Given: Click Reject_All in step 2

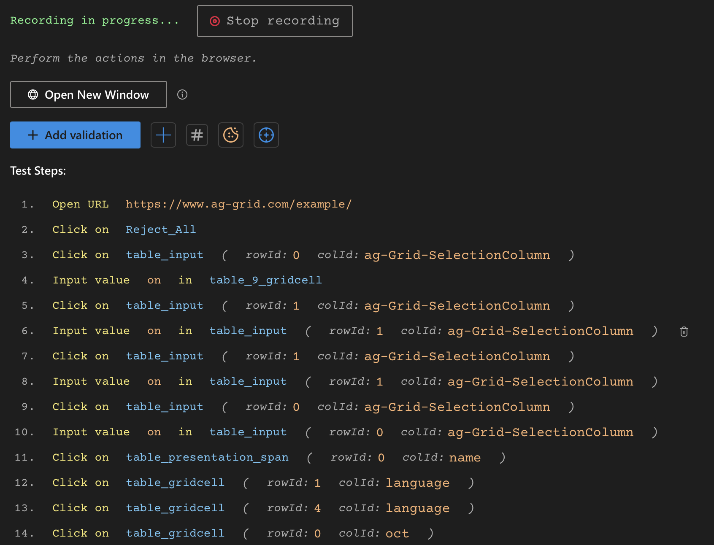Looking at the screenshot, I should (160, 229).
